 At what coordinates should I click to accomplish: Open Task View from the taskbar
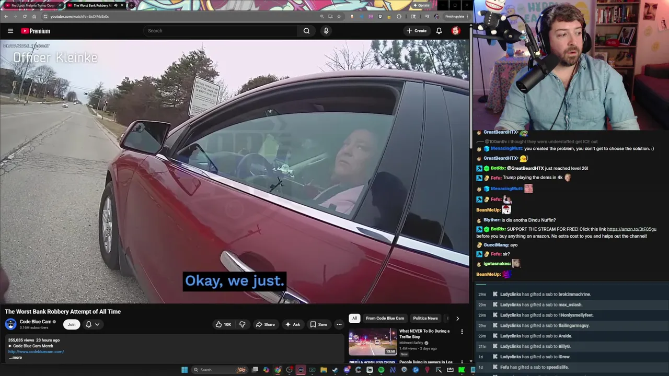pyautogui.click(x=255, y=370)
